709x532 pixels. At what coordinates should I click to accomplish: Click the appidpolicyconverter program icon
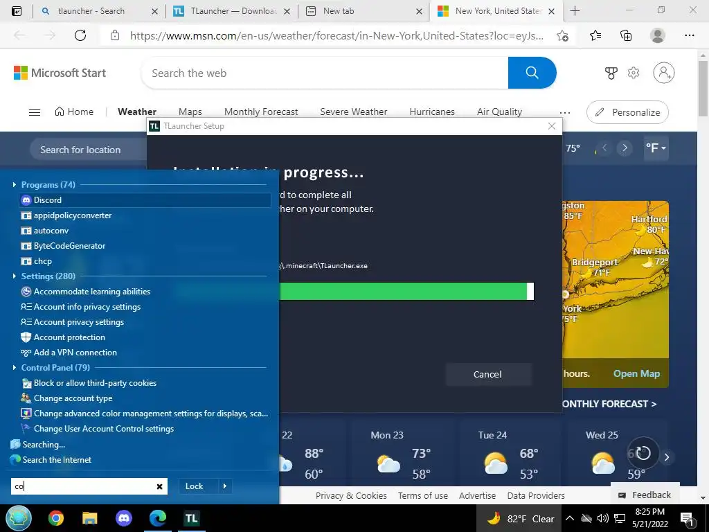click(x=26, y=216)
